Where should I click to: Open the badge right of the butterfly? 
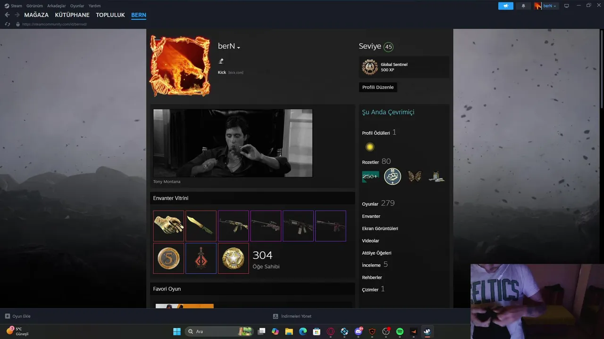click(x=436, y=177)
